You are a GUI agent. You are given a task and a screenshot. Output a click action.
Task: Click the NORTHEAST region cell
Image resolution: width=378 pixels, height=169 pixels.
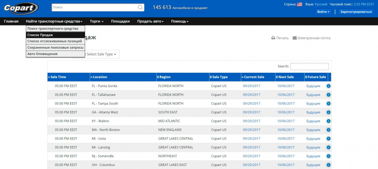[x=167, y=156]
